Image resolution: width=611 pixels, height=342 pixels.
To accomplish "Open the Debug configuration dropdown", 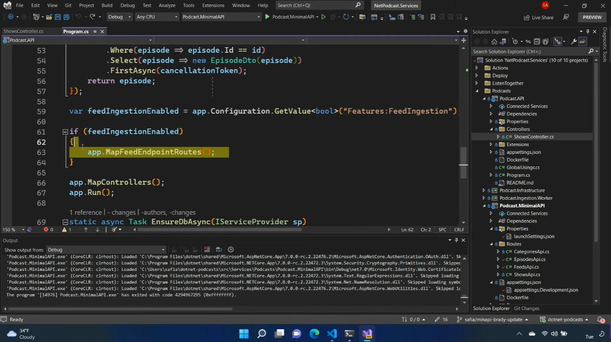I will tap(119, 17).
